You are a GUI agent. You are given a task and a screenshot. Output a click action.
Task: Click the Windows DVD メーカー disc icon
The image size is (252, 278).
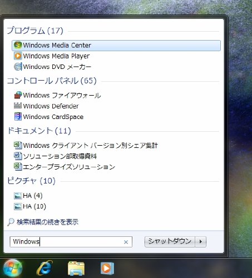point(18,67)
